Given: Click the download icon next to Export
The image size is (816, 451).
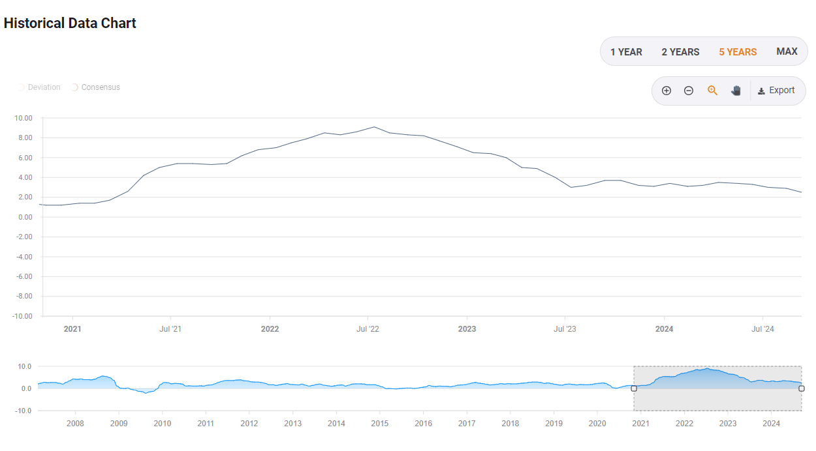Looking at the screenshot, I should pyautogui.click(x=761, y=91).
